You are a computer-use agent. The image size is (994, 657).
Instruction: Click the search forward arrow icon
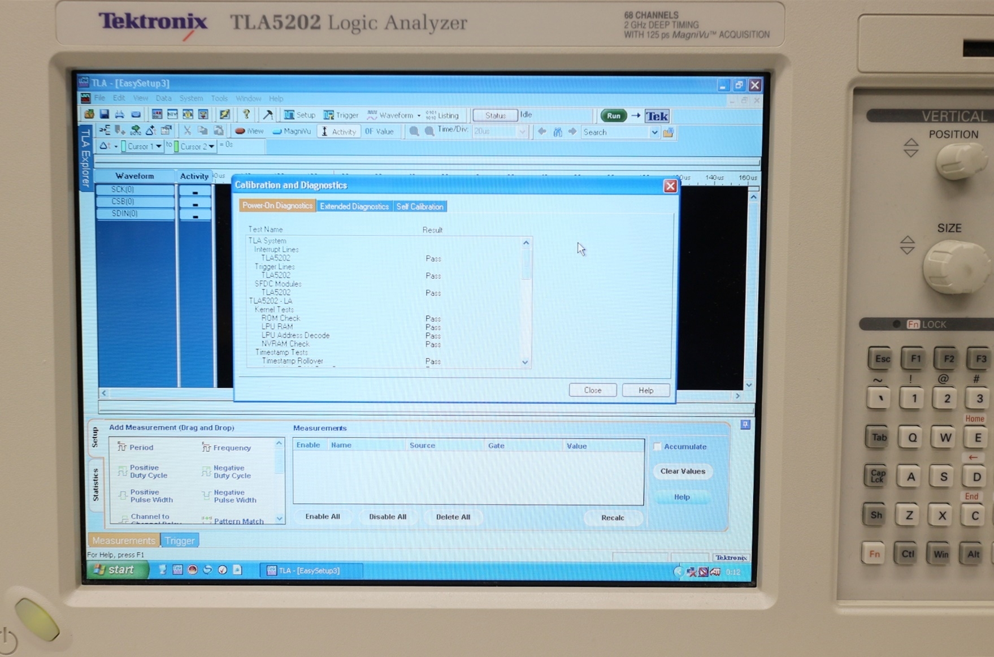[x=572, y=132]
